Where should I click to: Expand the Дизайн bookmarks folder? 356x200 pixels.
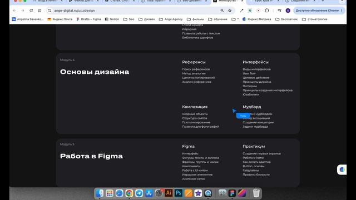coord(146,19)
